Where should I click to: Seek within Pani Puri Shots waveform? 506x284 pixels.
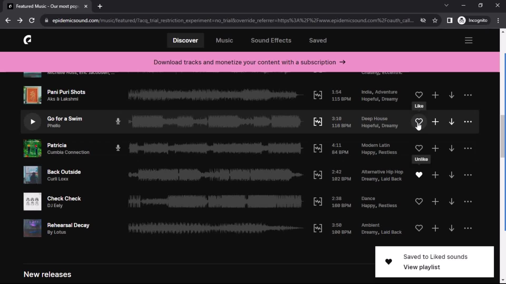click(216, 95)
